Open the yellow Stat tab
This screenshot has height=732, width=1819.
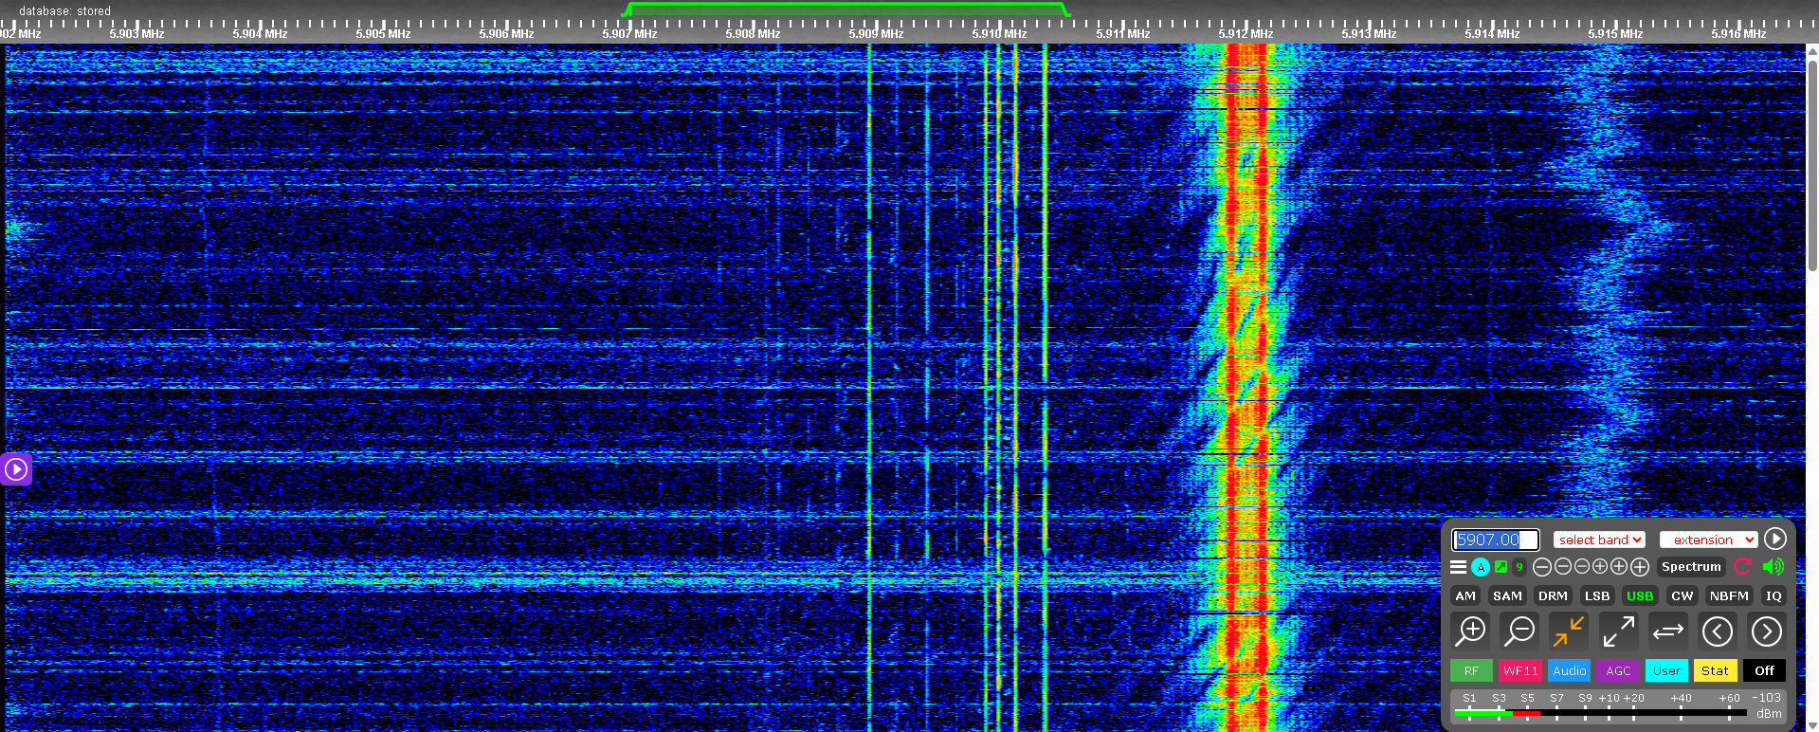[1715, 670]
